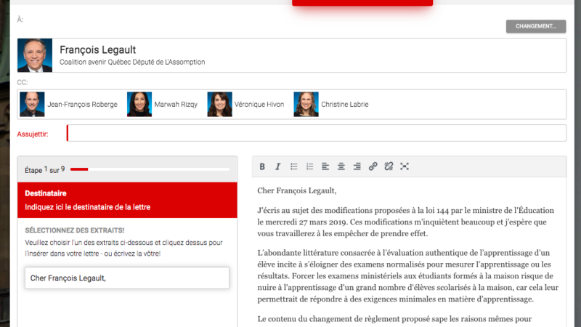
Task: Align text to the right
Action: pos(357,166)
